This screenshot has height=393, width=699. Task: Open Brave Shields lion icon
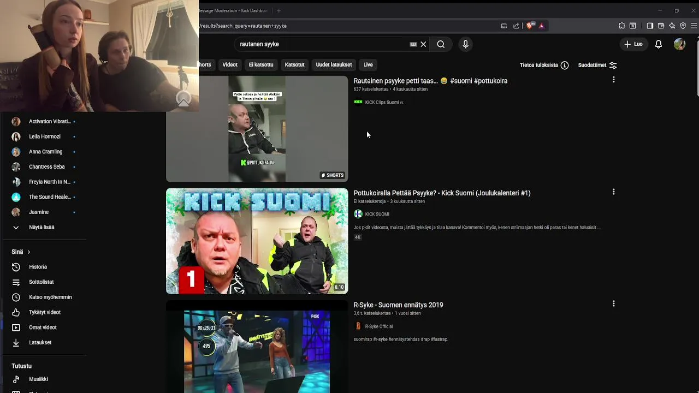[x=529, y=26]
